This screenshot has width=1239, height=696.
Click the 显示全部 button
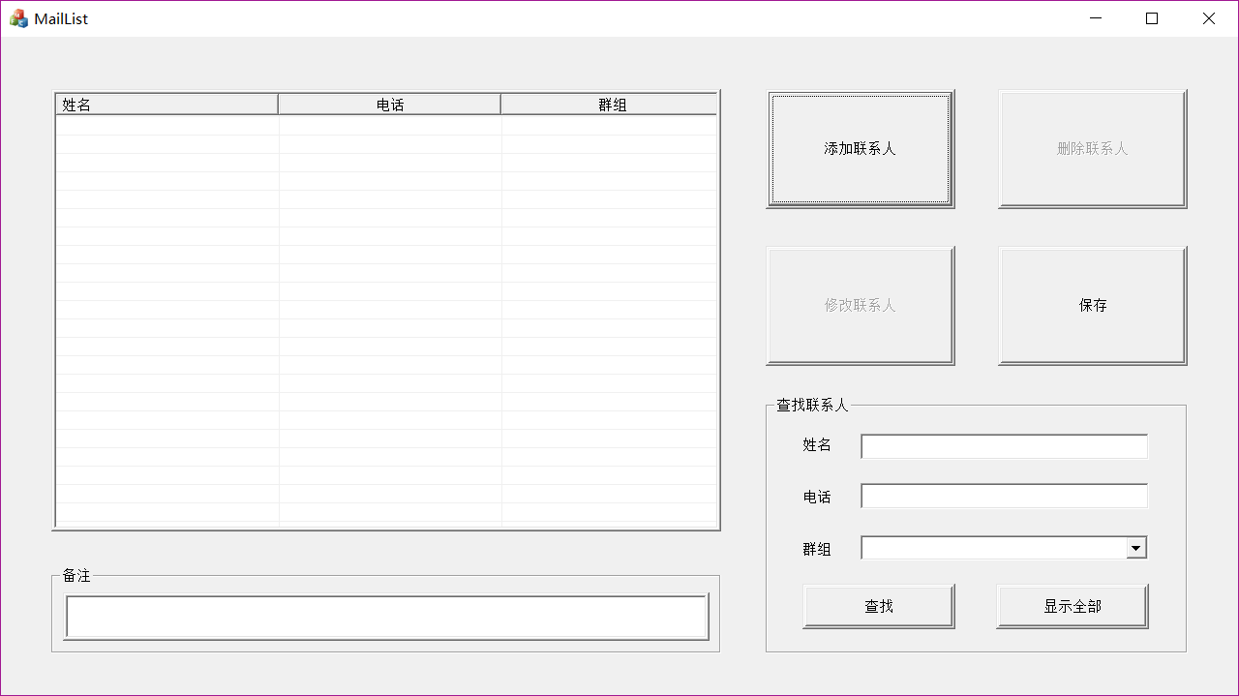(1073, 606)
